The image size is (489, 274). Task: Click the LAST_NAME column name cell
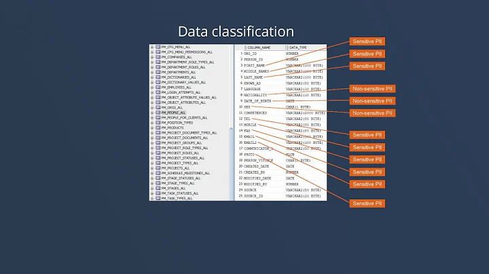pyautogui.click(x=253, y=77)
